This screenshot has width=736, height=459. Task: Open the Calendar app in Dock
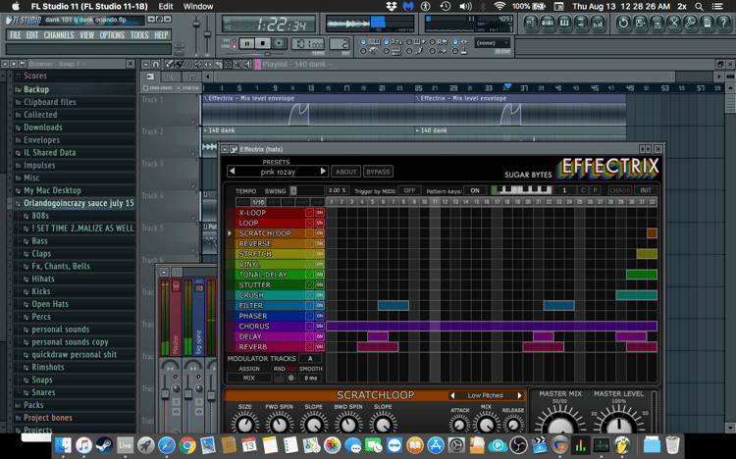[249, 444]
